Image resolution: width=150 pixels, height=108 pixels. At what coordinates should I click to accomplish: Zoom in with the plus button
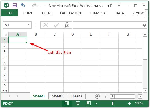(x=129, y=103)
